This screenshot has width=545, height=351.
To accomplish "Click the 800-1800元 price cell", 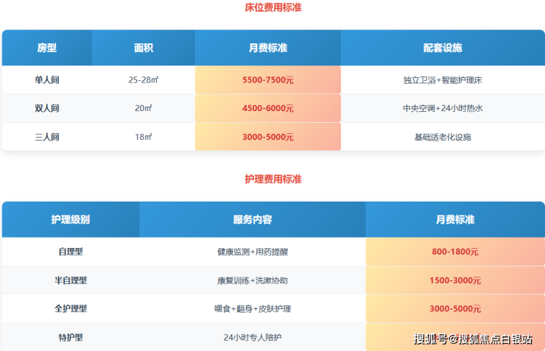I will point(455,252).
